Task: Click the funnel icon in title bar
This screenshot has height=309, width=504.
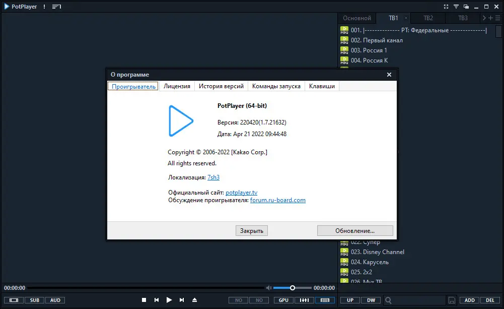Action: pyautogui.click(x=456, y=7)
